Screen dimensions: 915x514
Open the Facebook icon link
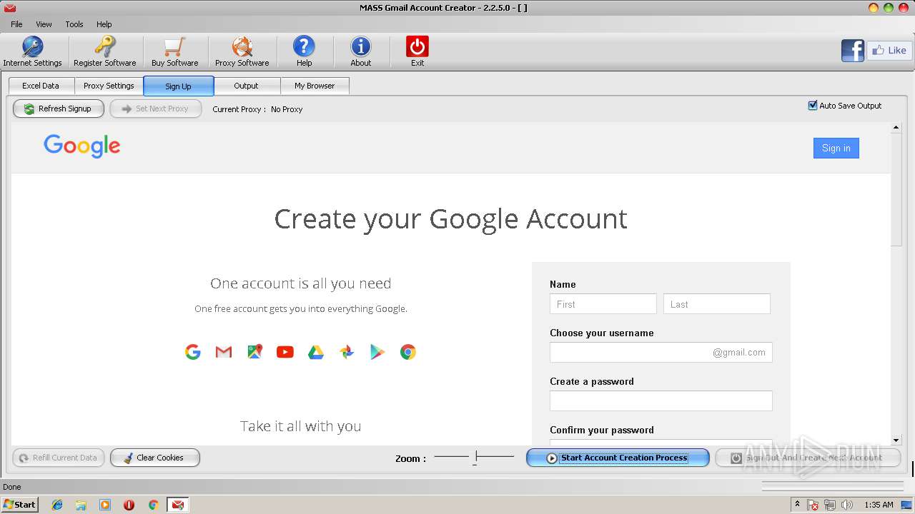pyautogui.click(x=853, y=51)
